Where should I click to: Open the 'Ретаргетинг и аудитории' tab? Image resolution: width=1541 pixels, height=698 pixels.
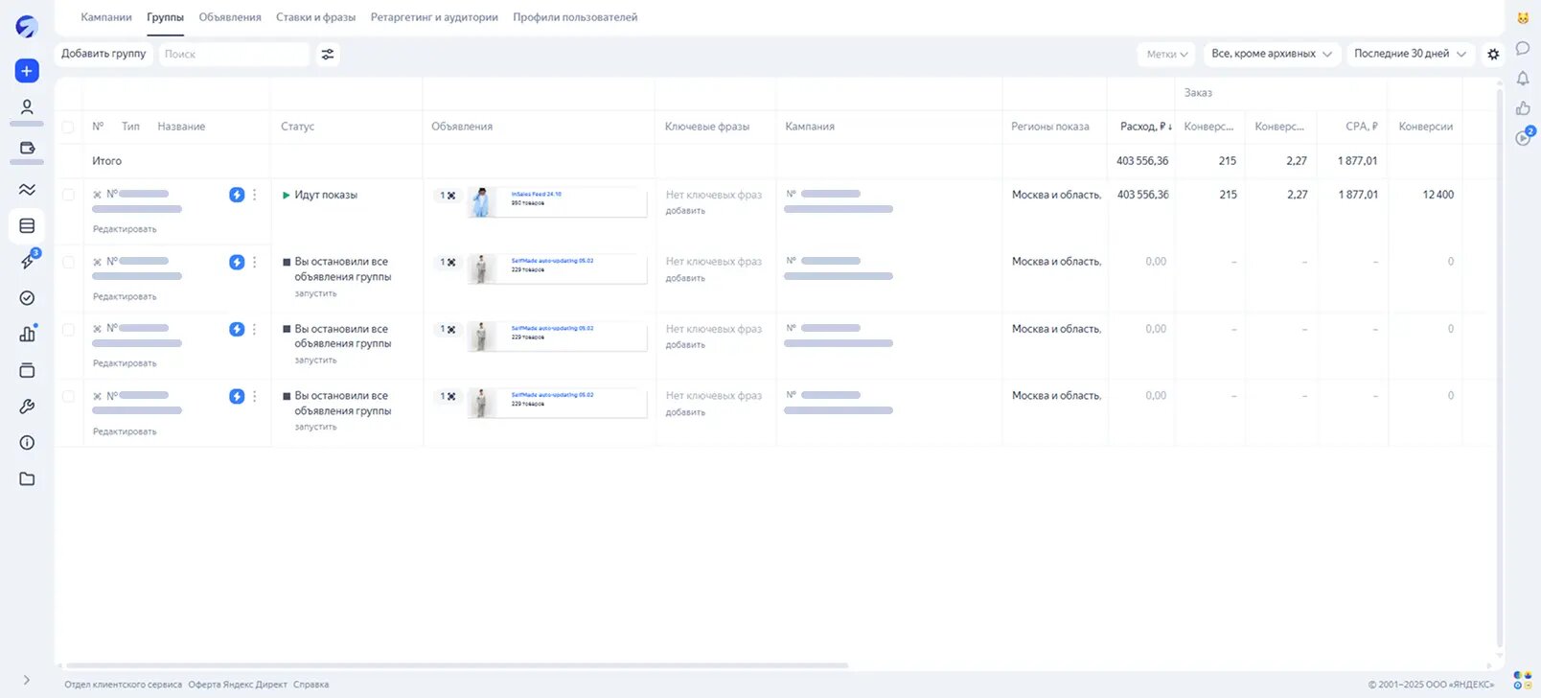[x=434, y=17]
